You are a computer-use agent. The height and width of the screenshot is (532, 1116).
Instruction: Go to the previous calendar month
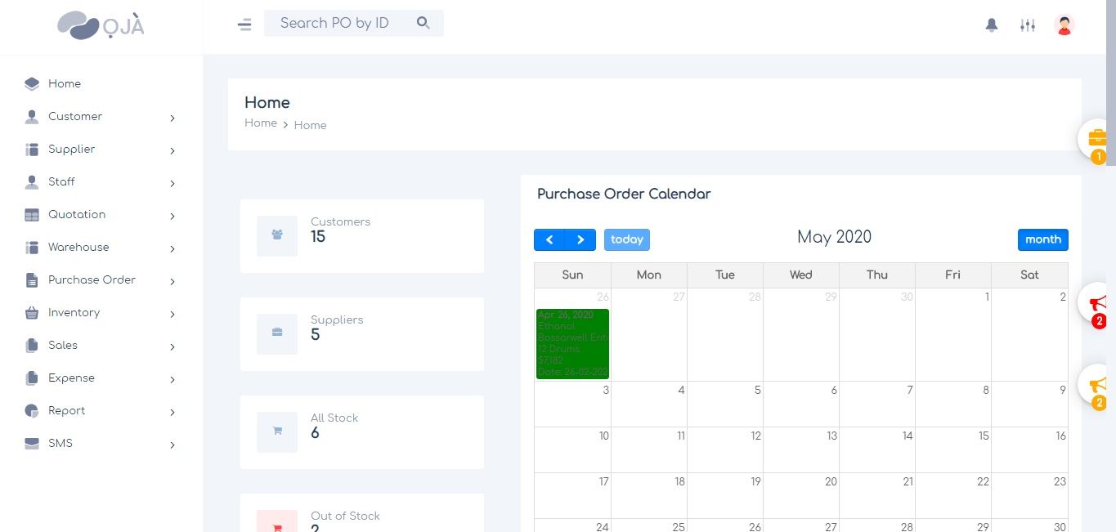coord(549,239)
